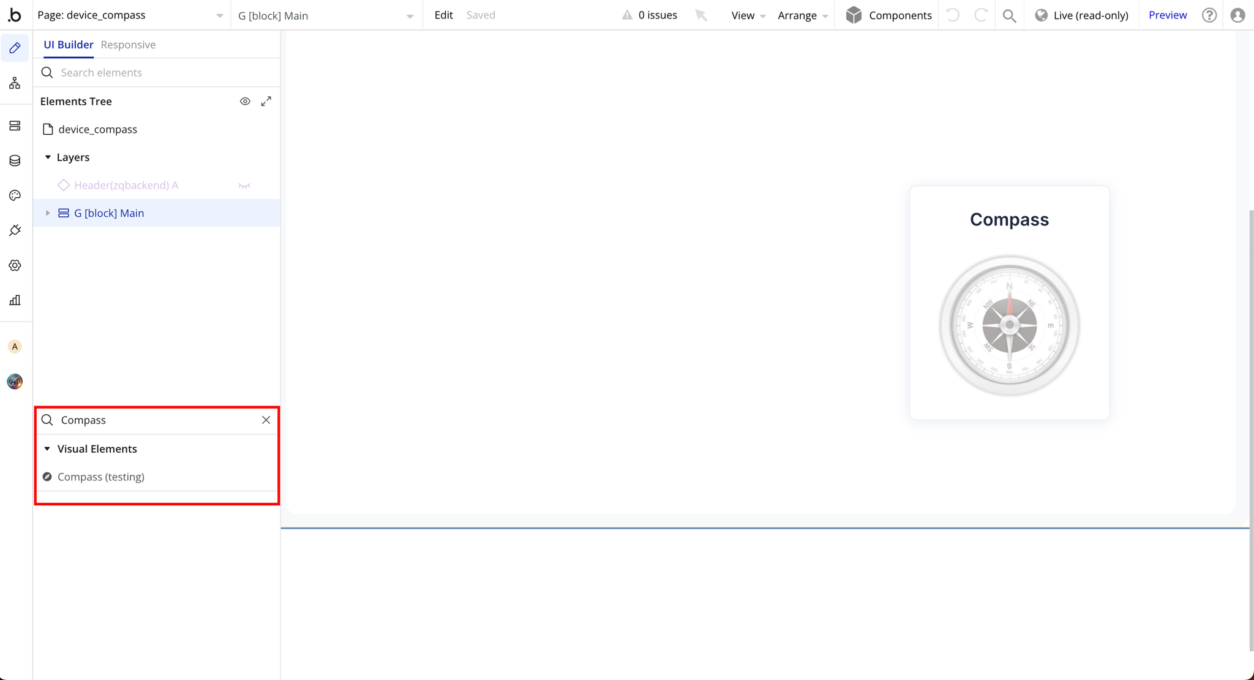
Task: Collapse the Layers section
Action: pos(48,157)
